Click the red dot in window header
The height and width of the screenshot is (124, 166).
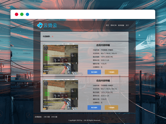(x=17, y=14)
